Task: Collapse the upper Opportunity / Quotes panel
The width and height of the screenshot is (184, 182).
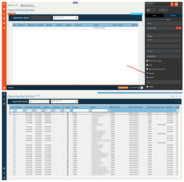Action: click(11, 18)
